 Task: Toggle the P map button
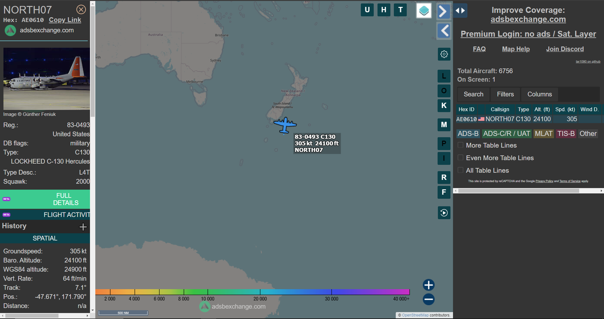[x=444, y=143]
